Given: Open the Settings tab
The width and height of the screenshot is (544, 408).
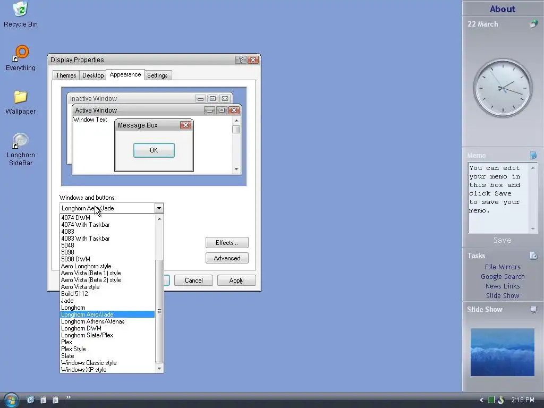Looking at the screenshot, I should (157, 75).
